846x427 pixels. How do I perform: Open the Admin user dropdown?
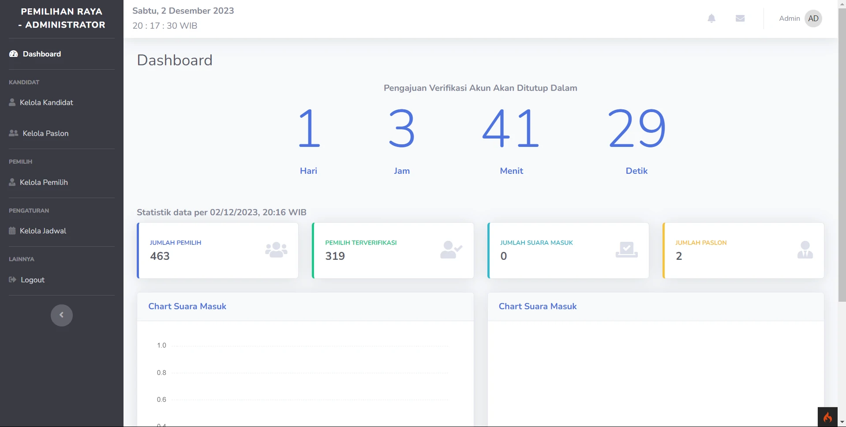[x=789, y=19]
